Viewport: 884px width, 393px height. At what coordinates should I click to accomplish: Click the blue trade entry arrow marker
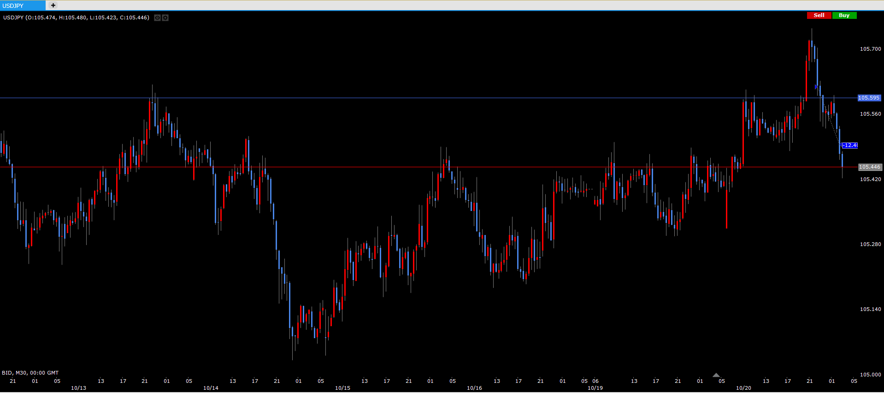click(x=816, y=87)
